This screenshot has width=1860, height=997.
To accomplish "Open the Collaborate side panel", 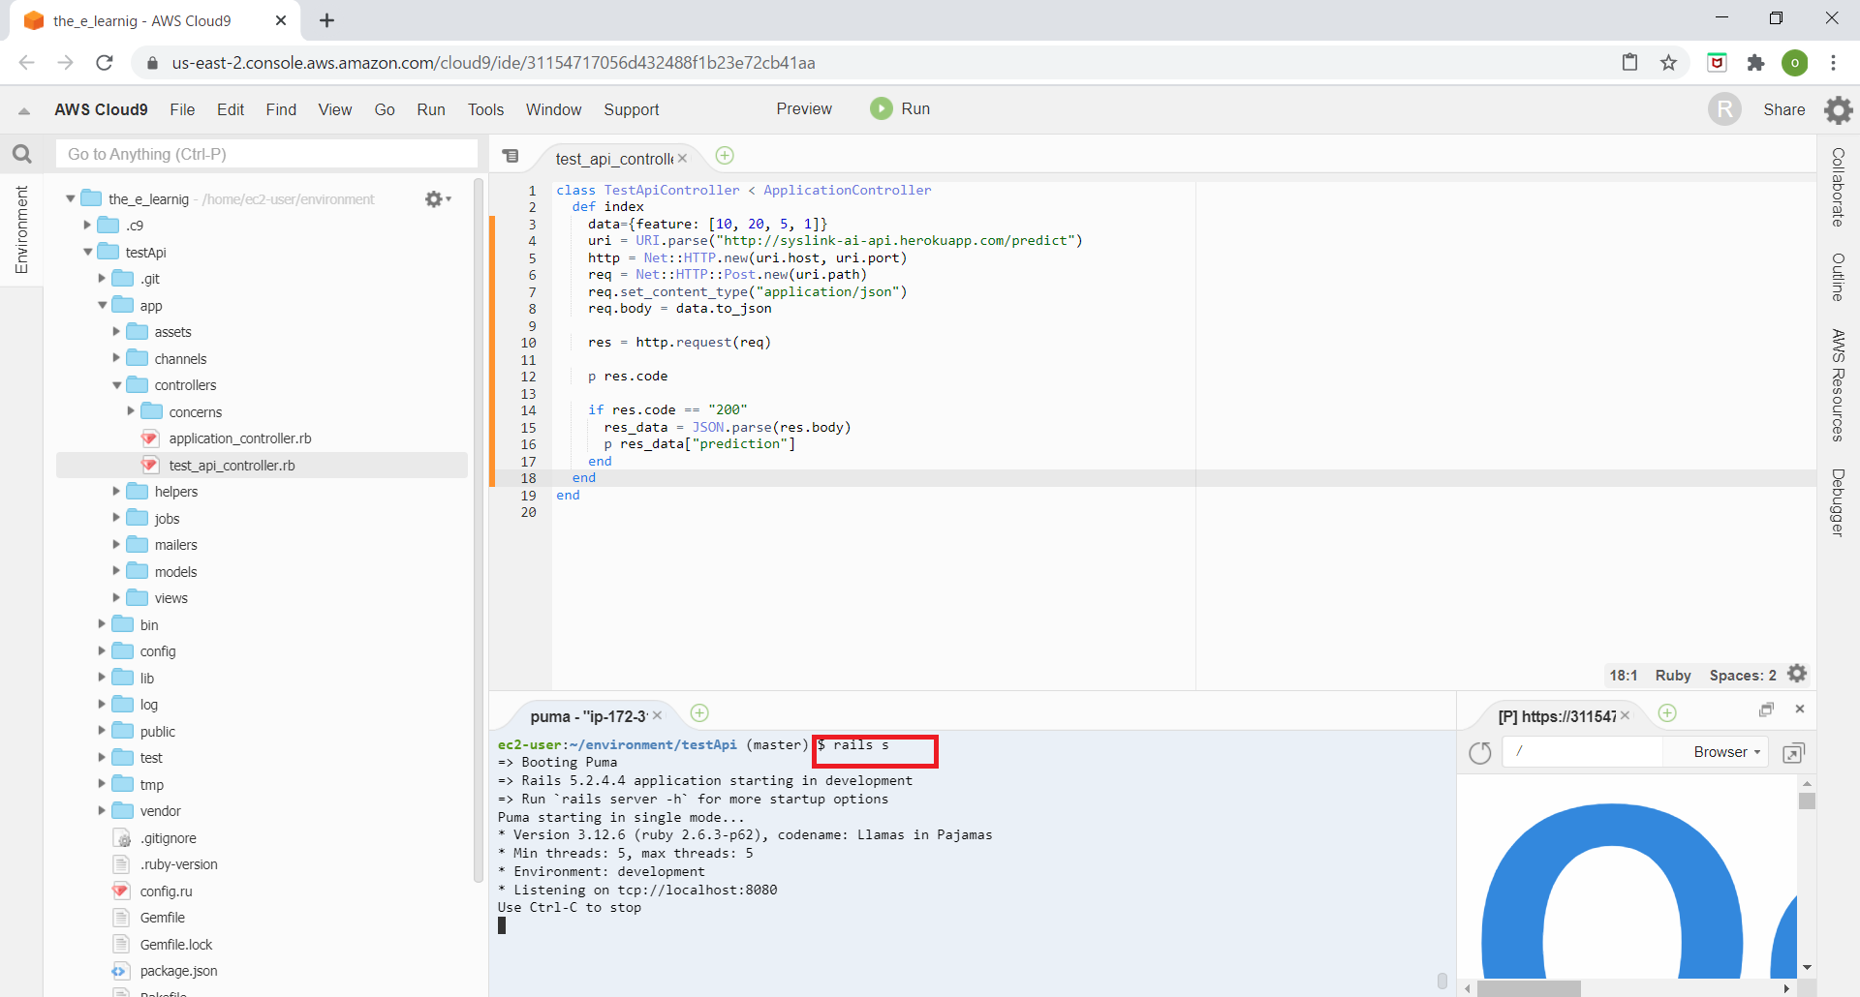I will [x=1838, y=188].
